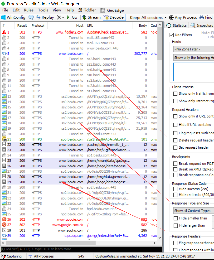Click the Stream mode icon
The width and height of the screenshot is (214, 260).
tap(91, 17)
